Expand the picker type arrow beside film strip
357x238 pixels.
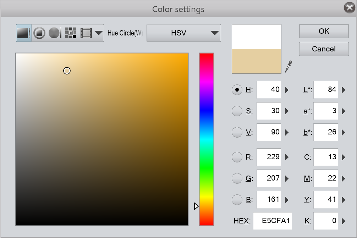coord(99,33)
